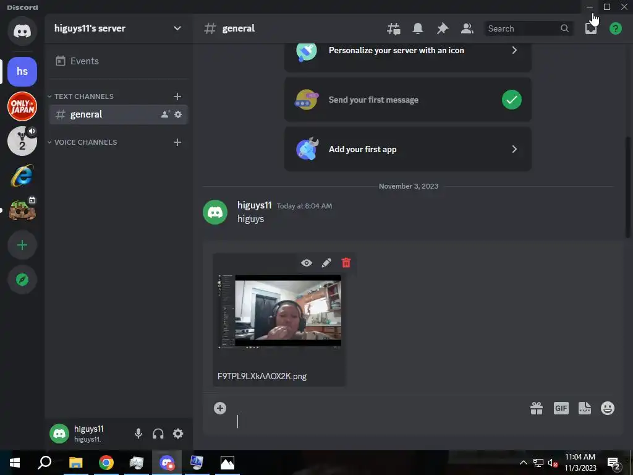Open the Threads icon in header
Viewport: 633px width, 475px height.
point(394,28)
